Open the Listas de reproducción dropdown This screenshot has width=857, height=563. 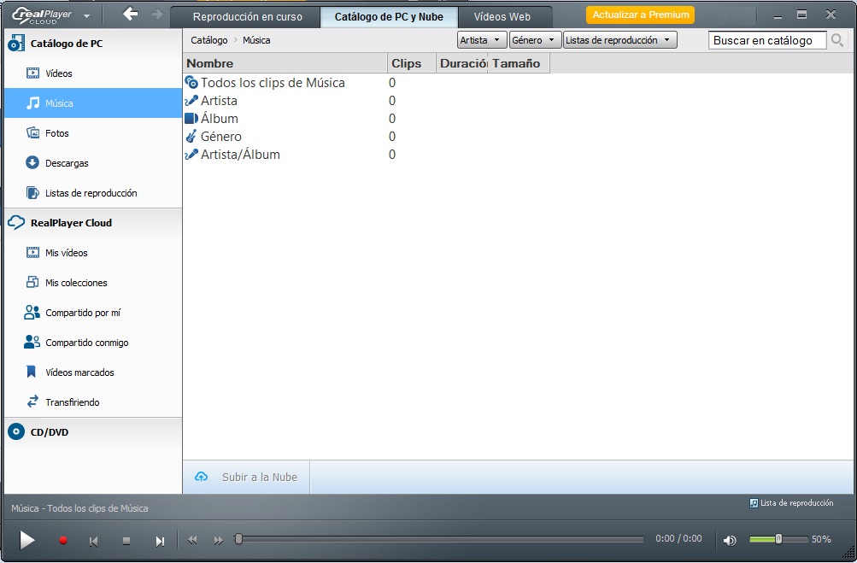click(619, 40)
